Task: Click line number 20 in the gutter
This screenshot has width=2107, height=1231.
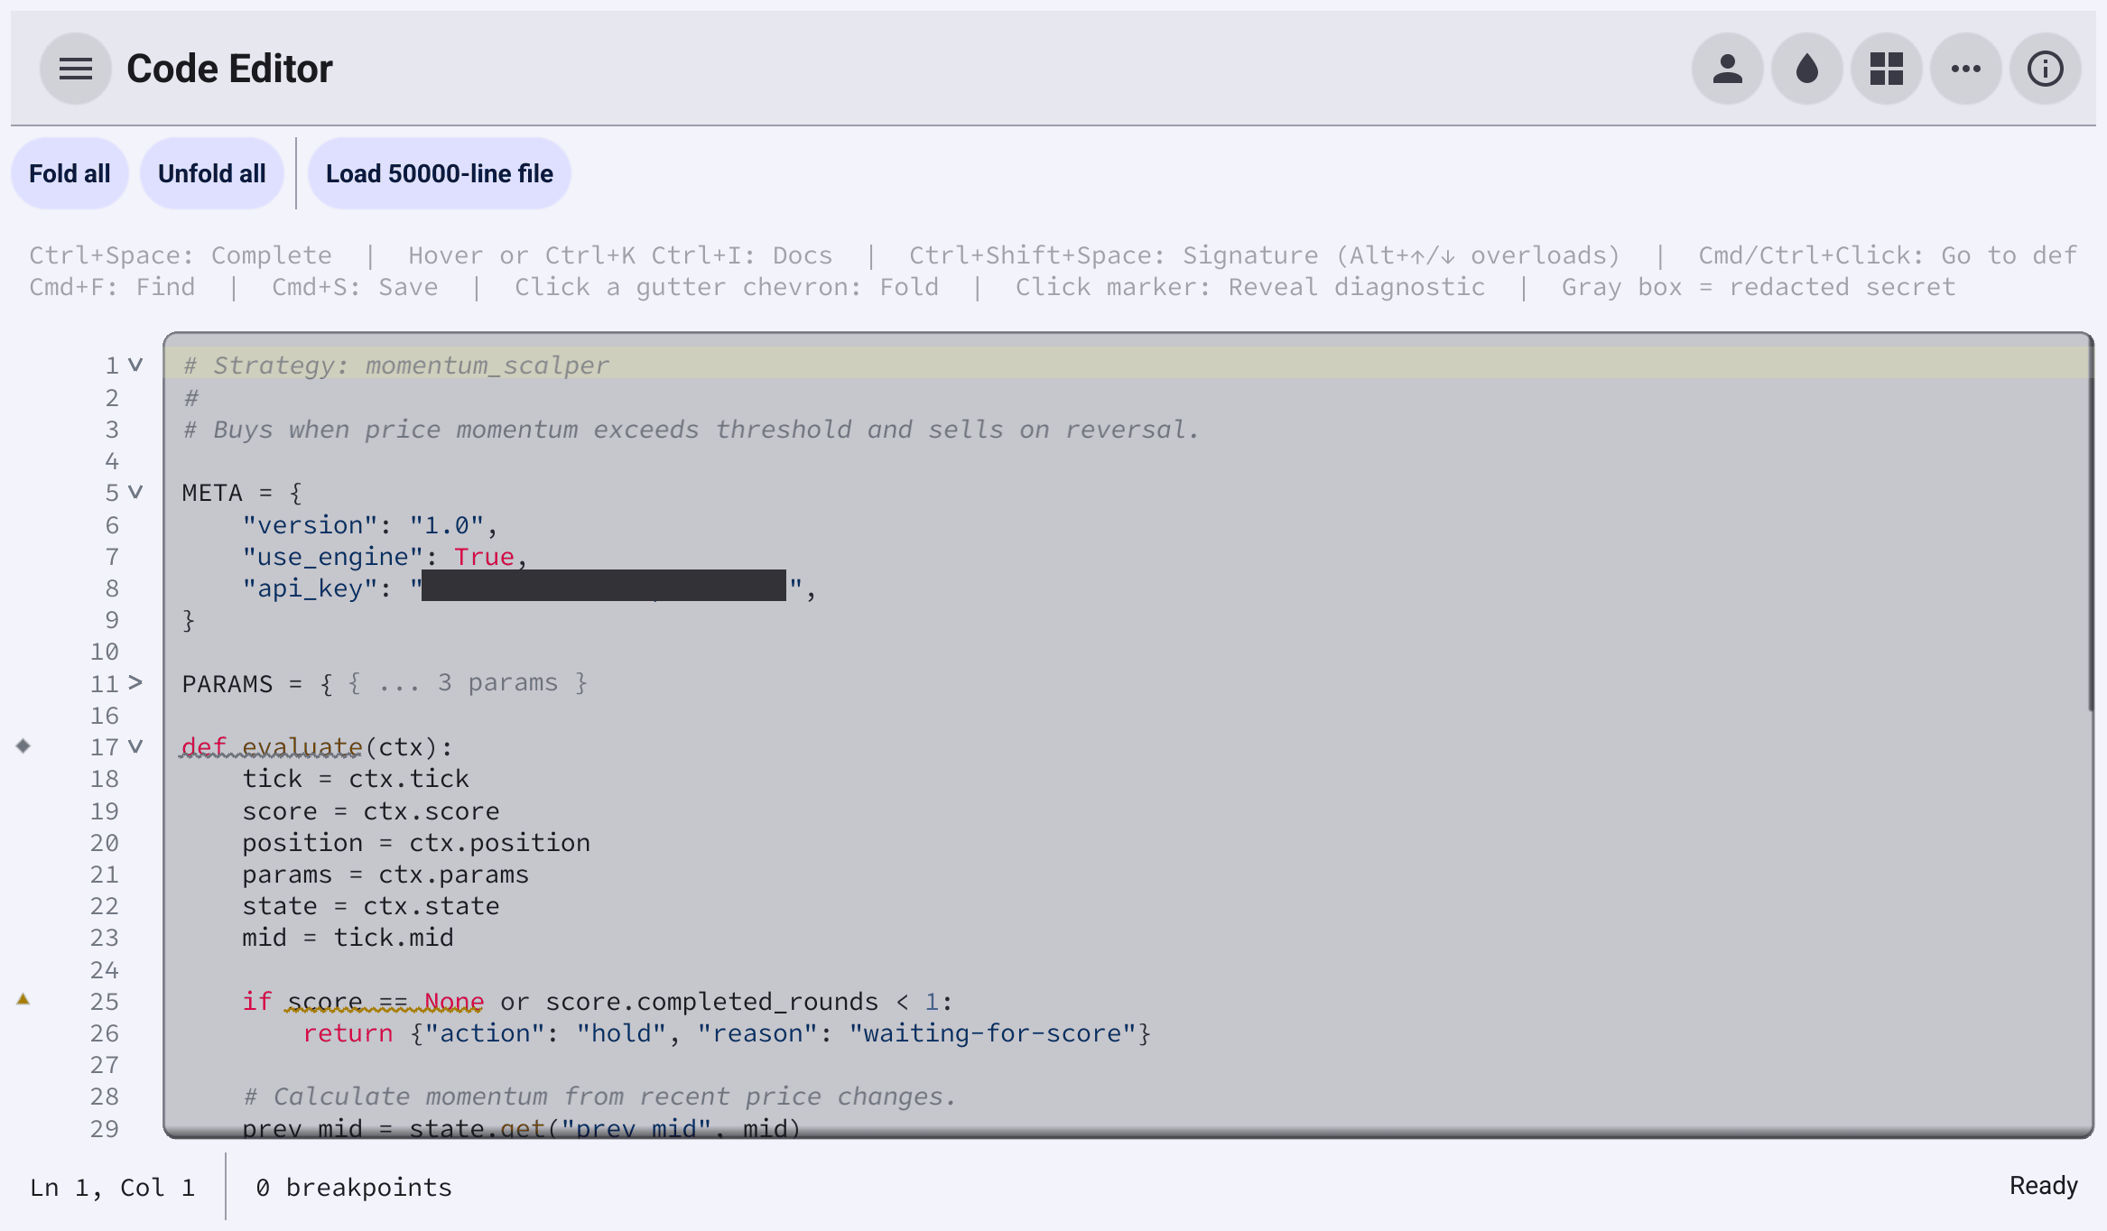Action: [x=105, y=843]
